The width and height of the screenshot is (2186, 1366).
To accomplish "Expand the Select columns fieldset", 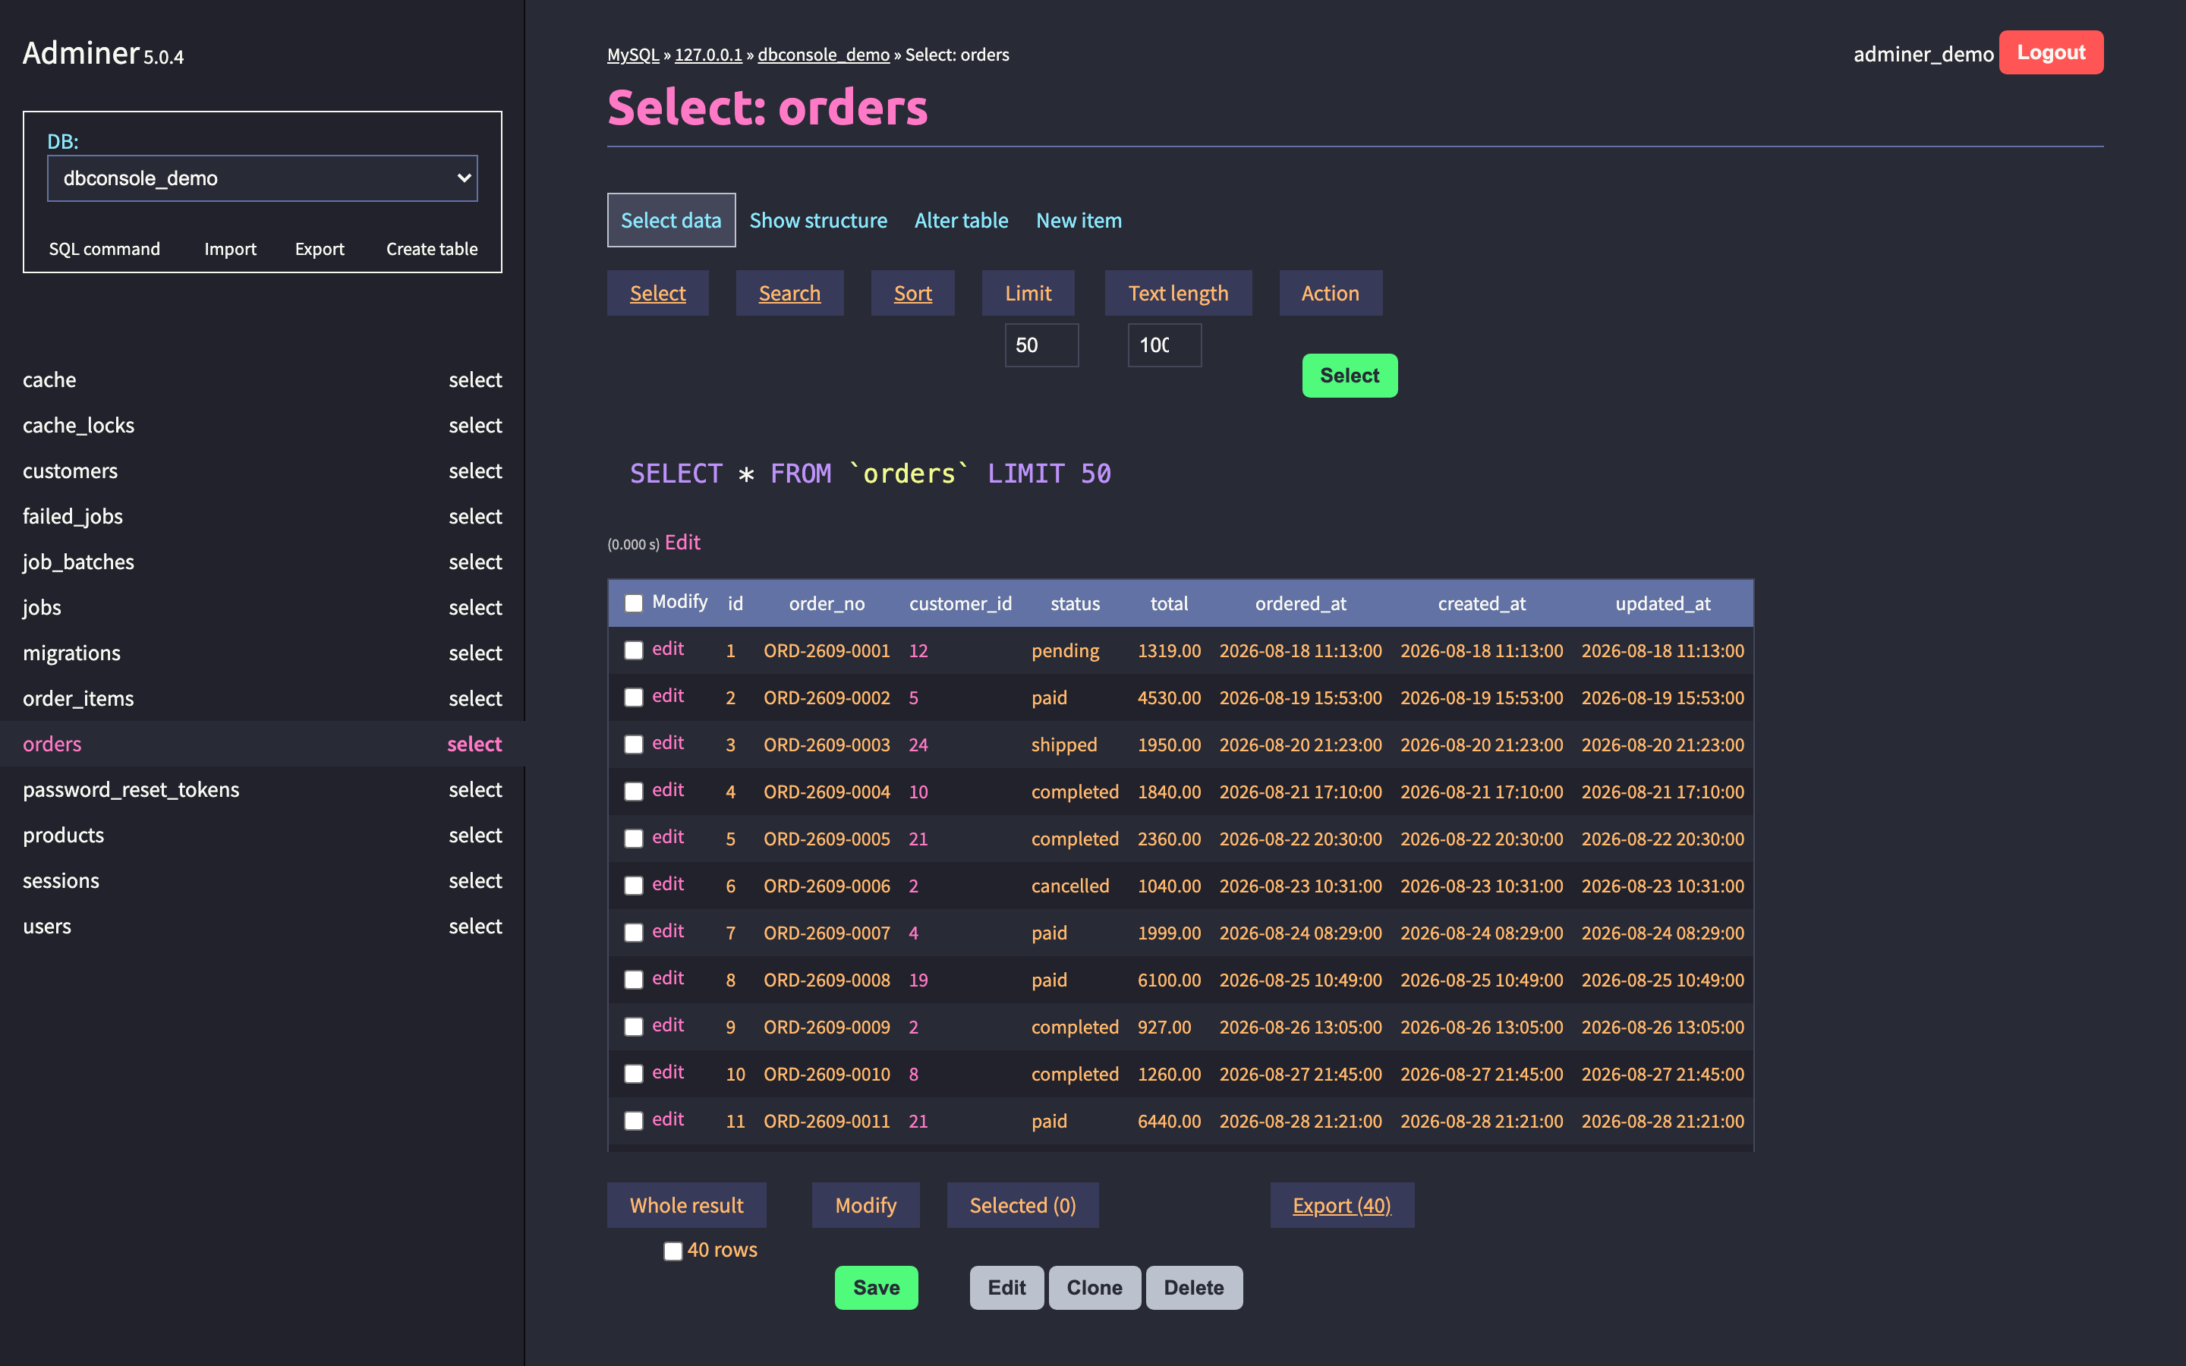I will click(x=657, y=293).
